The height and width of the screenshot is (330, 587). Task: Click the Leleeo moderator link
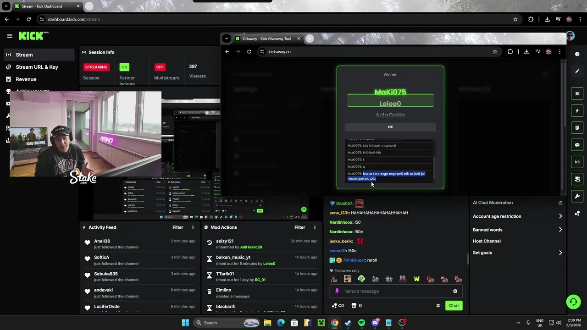click(269, 264)
